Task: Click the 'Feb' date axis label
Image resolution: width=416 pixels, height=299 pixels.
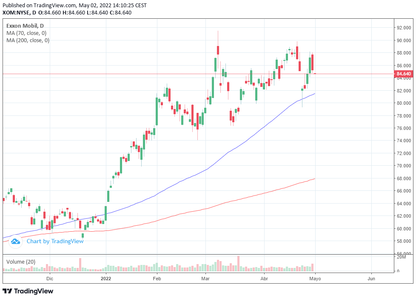Action: click(x=157, y=279)
